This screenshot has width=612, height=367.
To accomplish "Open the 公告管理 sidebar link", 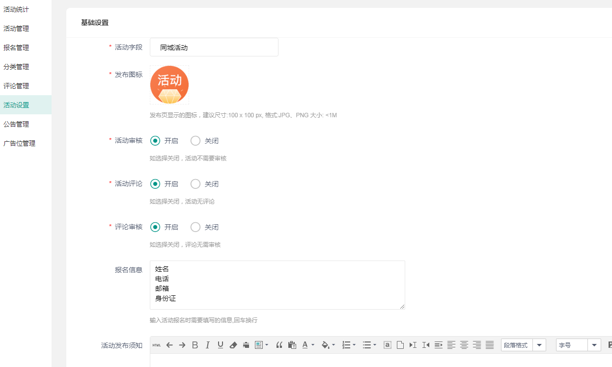I will 16,124.
